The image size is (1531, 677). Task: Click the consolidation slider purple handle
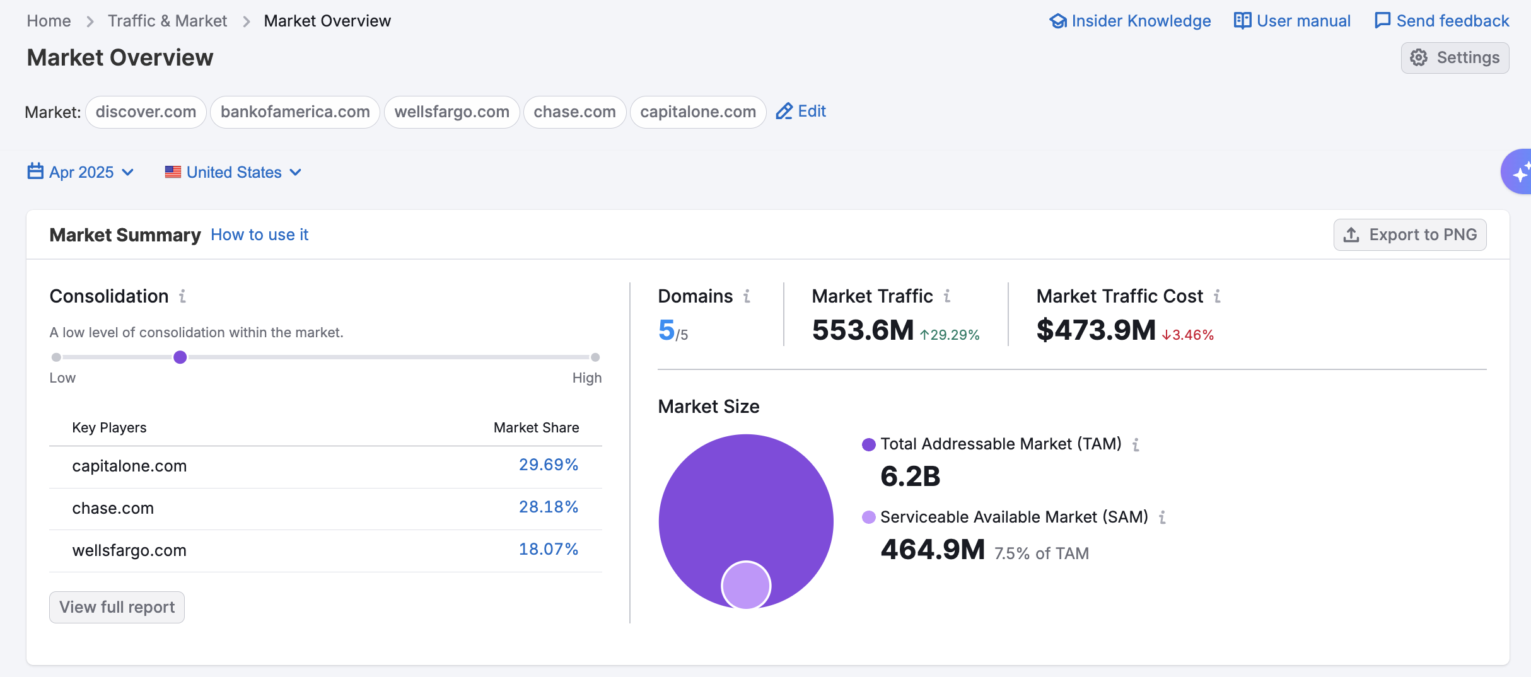[x=180, y=357]
